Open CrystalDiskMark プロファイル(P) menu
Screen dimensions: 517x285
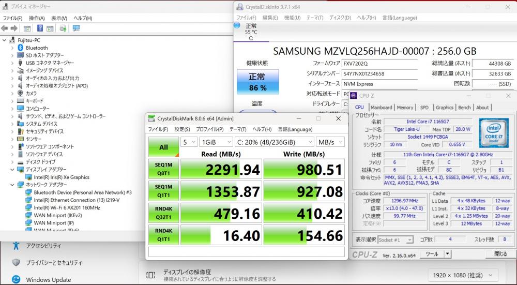click(x=209, y=129)
